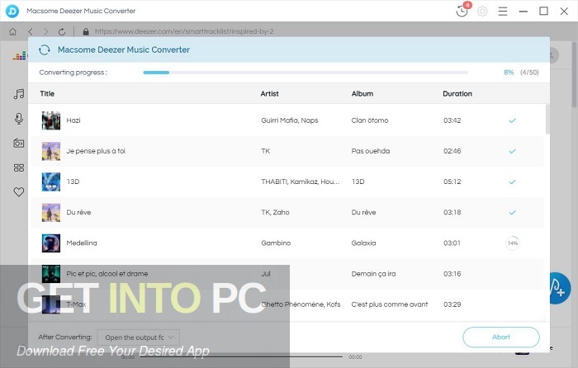Viewport: 578px width, 368px height.
Task: Click the Deezer logo in sidebar
Action: point(20,56)
